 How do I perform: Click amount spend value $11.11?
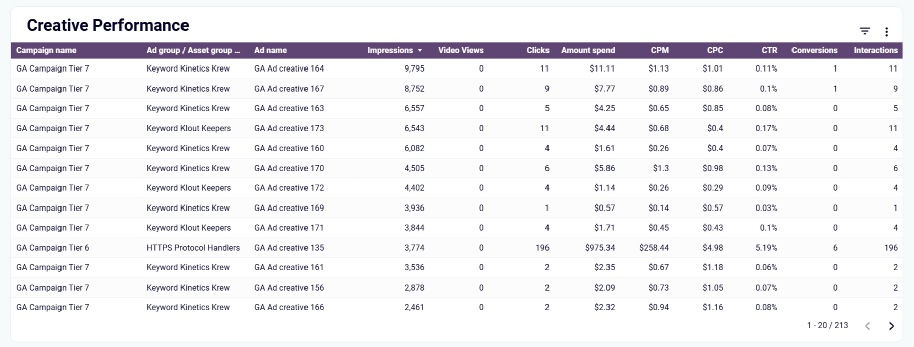[602, 68]
